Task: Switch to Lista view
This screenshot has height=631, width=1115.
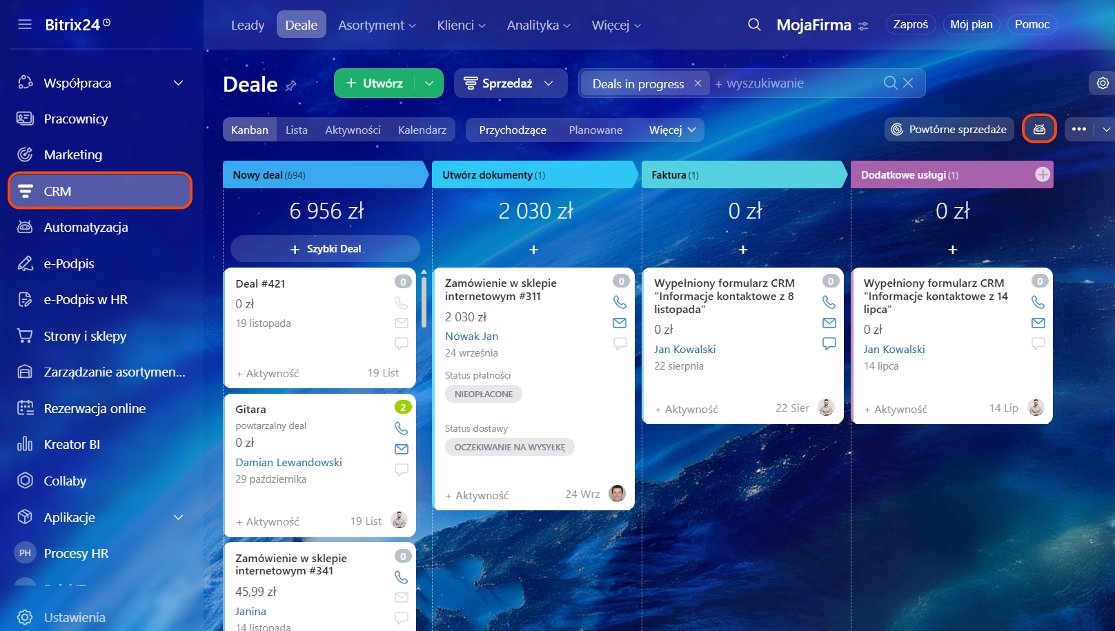Action: coord(296,130)
